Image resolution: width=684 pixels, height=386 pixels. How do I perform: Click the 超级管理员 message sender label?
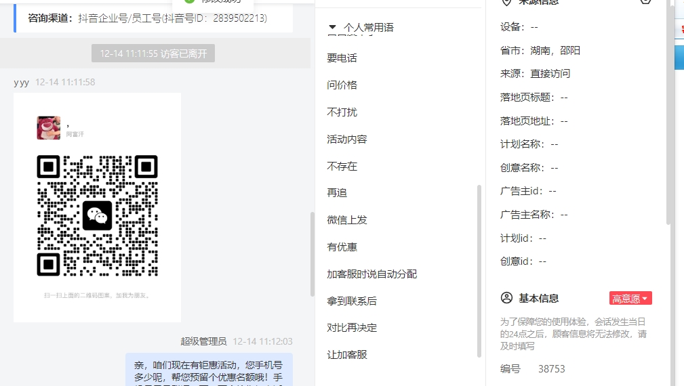click(x=203, y=341)
